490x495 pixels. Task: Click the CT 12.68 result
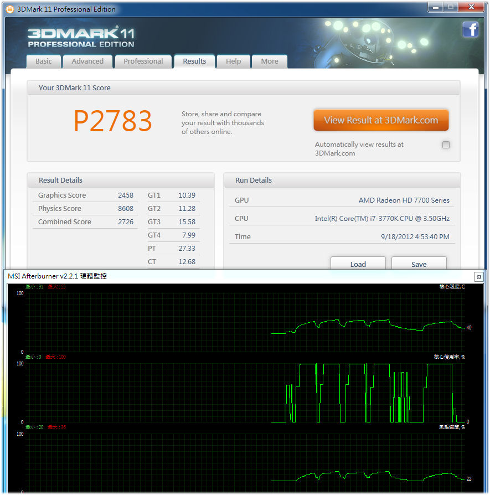pos(173,261)
